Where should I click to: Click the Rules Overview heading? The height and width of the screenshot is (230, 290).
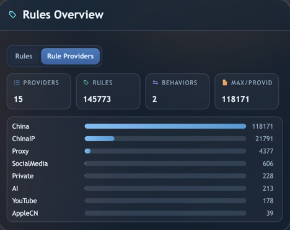63,15
